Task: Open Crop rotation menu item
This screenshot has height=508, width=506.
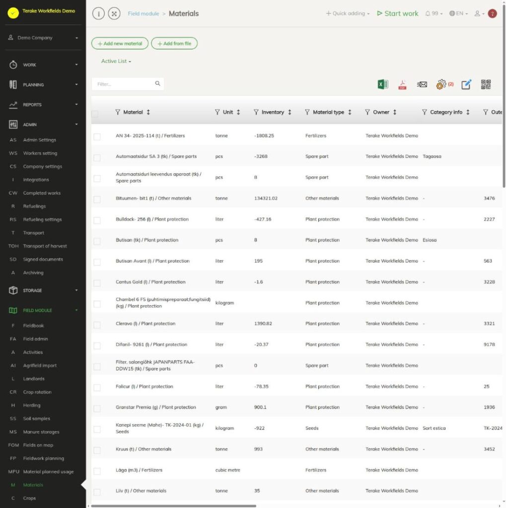Action: tap(37, 392)
